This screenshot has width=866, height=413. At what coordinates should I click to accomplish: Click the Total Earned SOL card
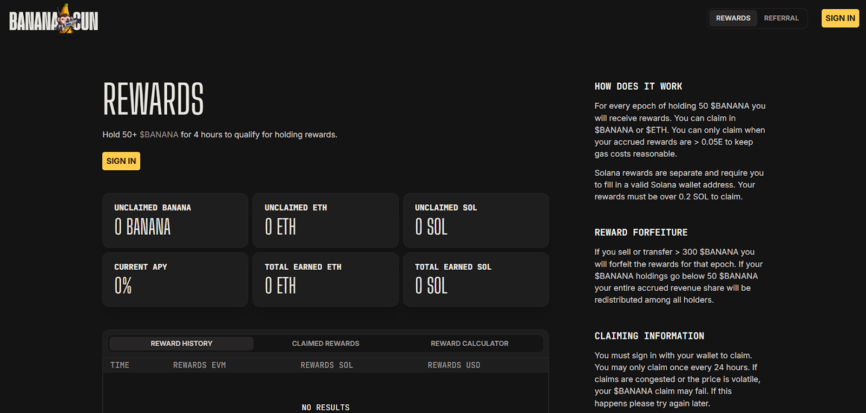(x=476, y=279)
